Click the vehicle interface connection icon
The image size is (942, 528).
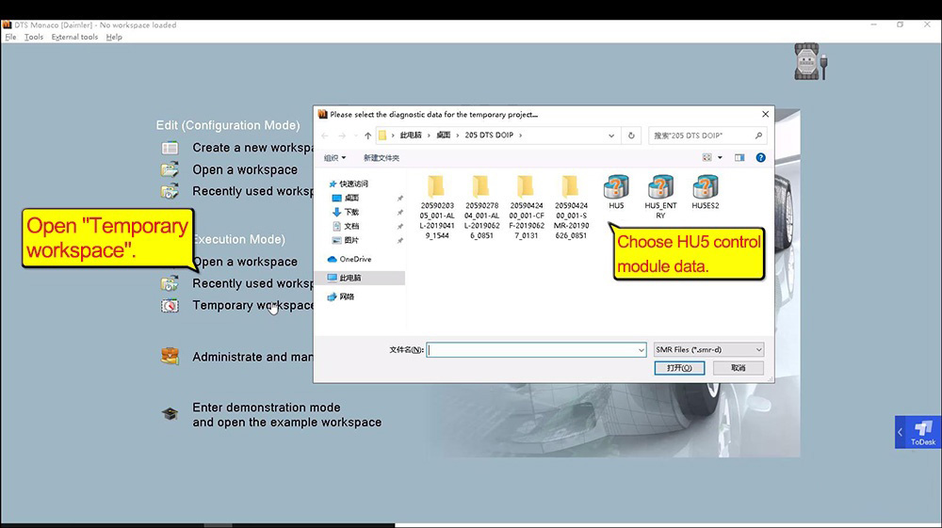point(810,61)
